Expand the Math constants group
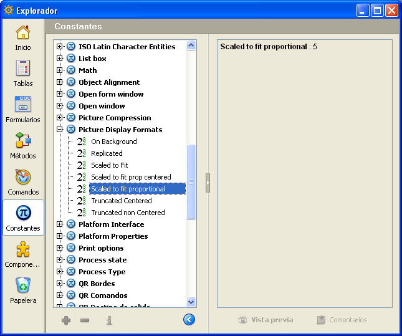The width and height of the screenshot is (402, 336). point(60,70)
